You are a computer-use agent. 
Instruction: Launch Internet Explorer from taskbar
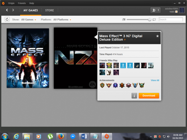pos(16,137)
